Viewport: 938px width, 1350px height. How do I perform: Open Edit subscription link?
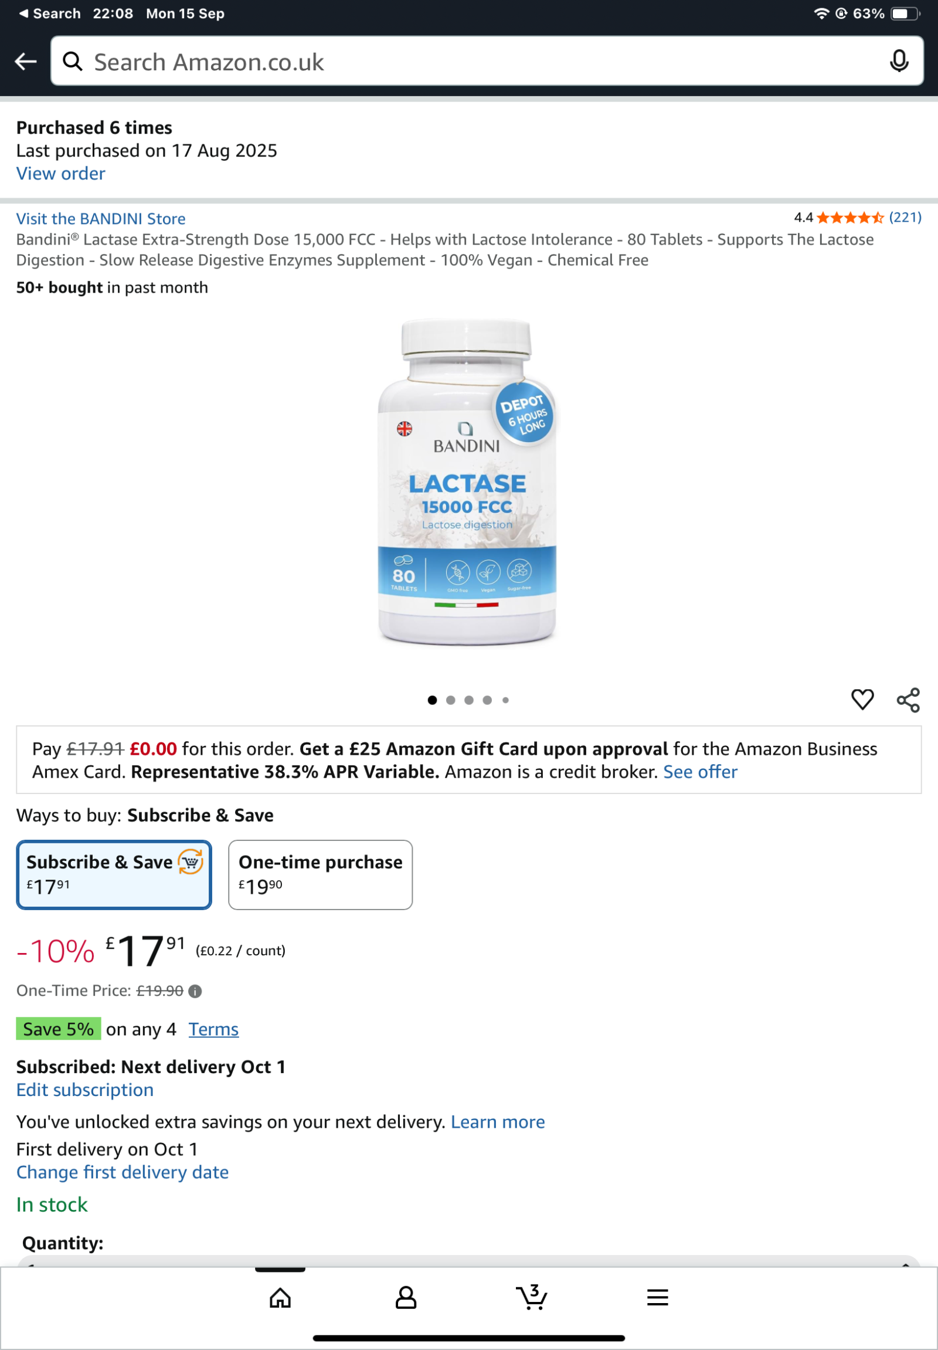tap(85, 1090)
